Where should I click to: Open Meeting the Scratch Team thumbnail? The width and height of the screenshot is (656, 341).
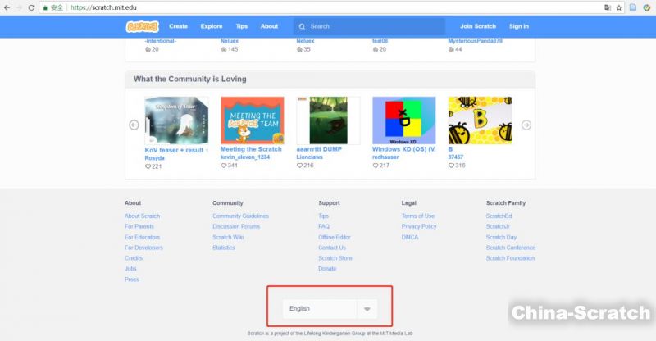(x=253, y=120)
